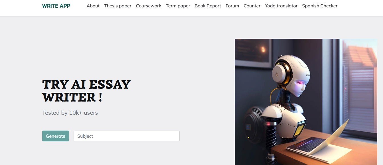Image resolution: width=383 pixels, height=165 pixels.
Task: Open the Coursework page
Action: pos(149,6)
